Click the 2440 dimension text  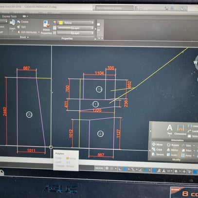pyautogui.click(x=5, y=111)
